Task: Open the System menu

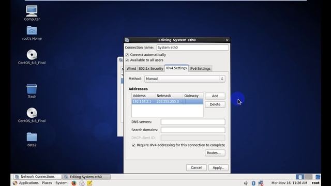Action: (62, 183)
